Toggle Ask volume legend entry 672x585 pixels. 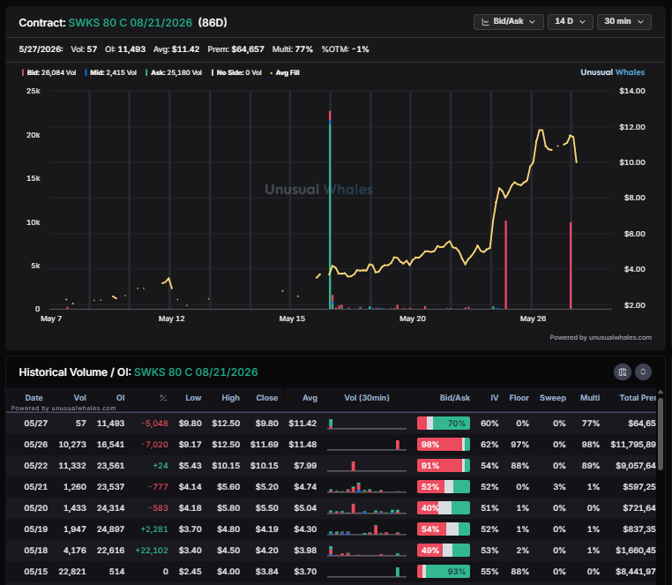coord(174,73)
